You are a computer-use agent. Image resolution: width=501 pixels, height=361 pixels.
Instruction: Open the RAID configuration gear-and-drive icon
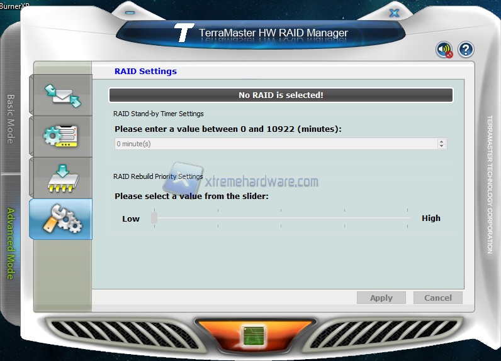pos(61,136)
